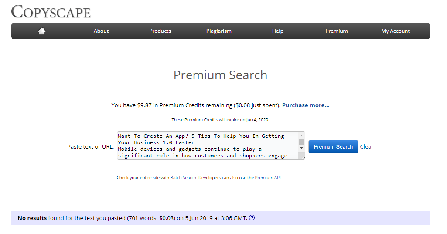Click the "$9.87 in Premium Credits remaining" text

click(185, 105)
